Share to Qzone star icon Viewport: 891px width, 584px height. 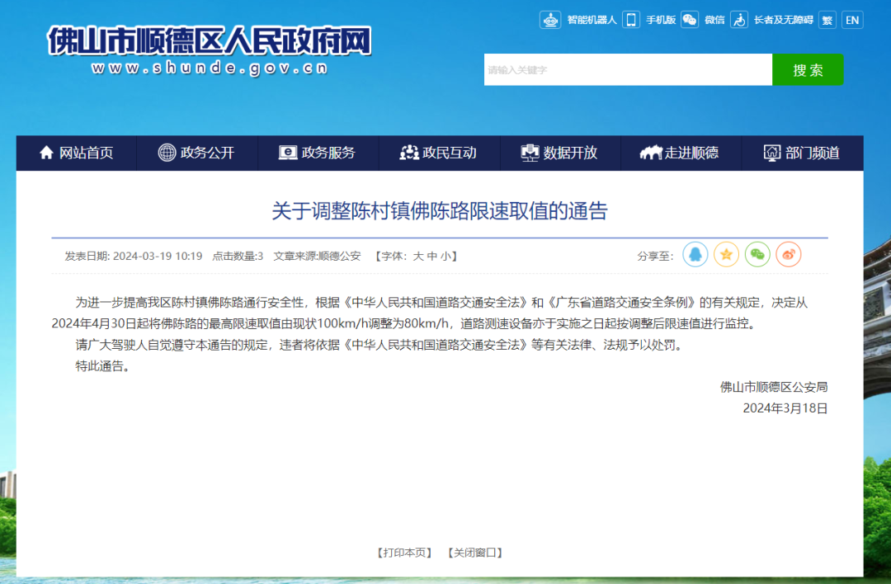tap(726, 255)
